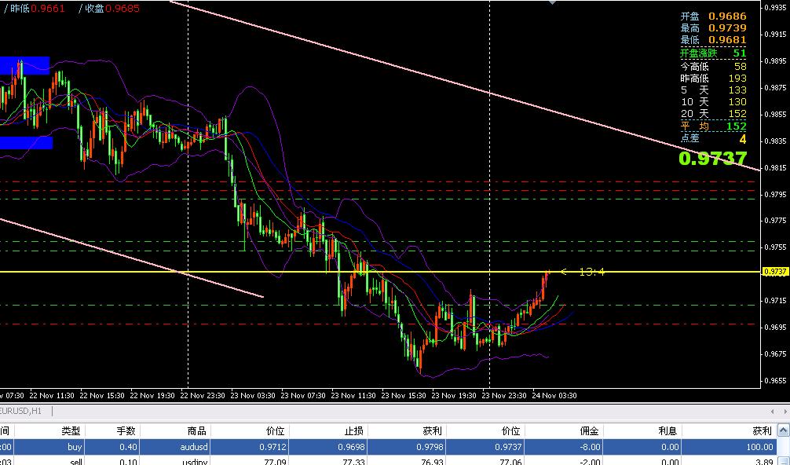Click the 昨高低 193 info label
The width and height of the screenshot is (790, 465).
(x=713, y=79)
